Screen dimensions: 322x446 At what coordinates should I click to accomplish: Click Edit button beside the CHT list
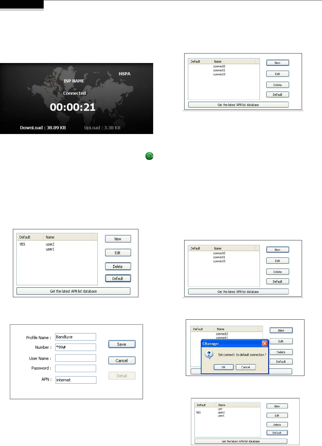pos(277,415)
